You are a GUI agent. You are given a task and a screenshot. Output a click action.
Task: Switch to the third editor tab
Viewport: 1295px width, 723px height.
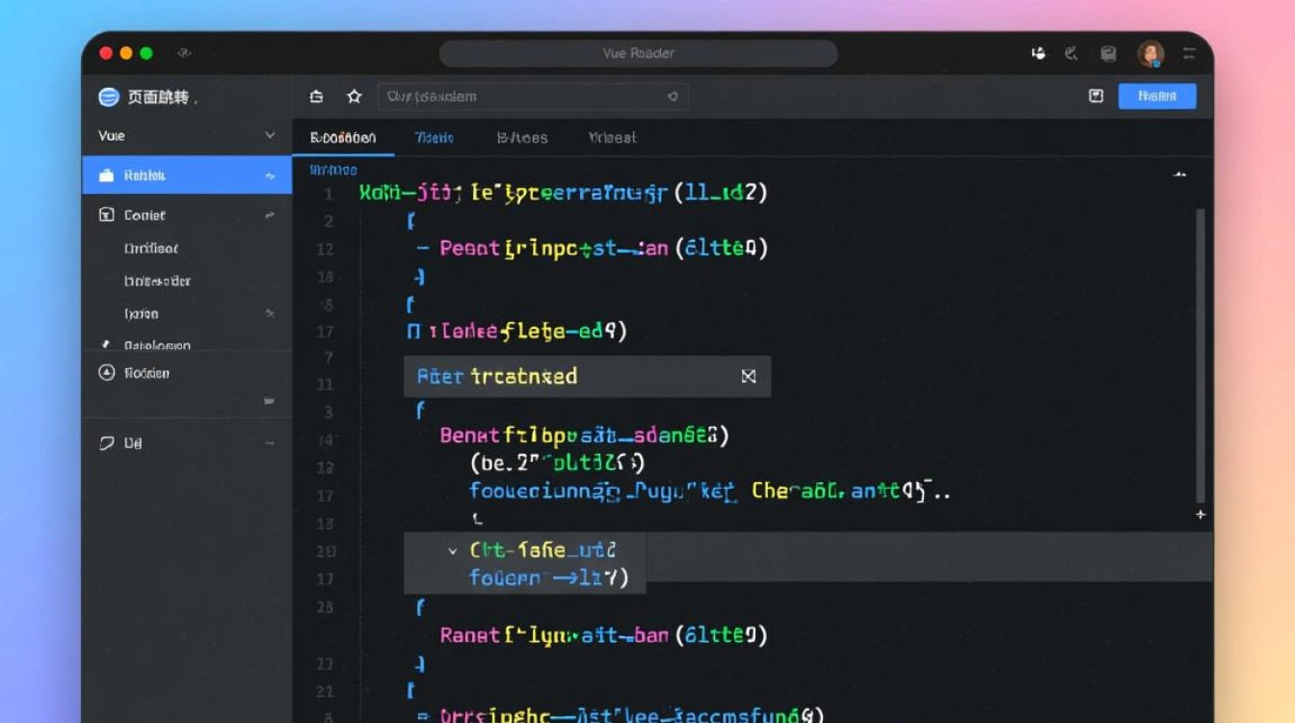522,138
